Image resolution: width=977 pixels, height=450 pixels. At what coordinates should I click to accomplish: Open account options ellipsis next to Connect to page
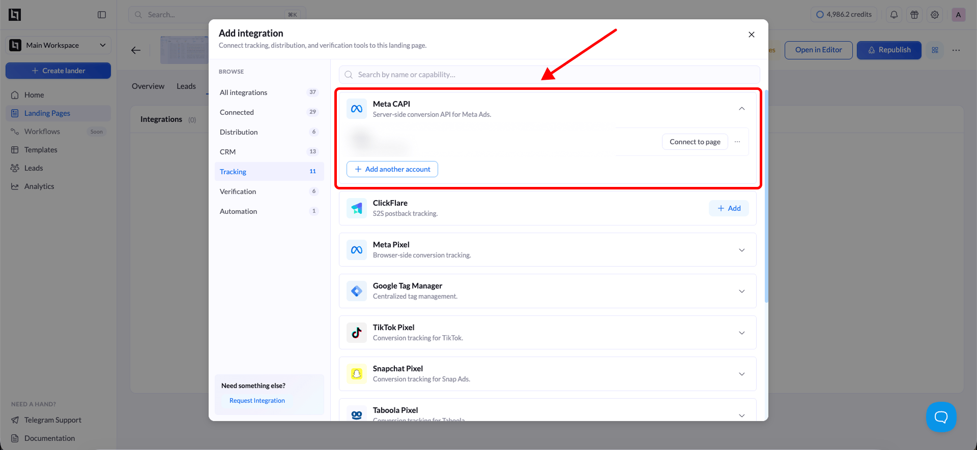(737, 142)
